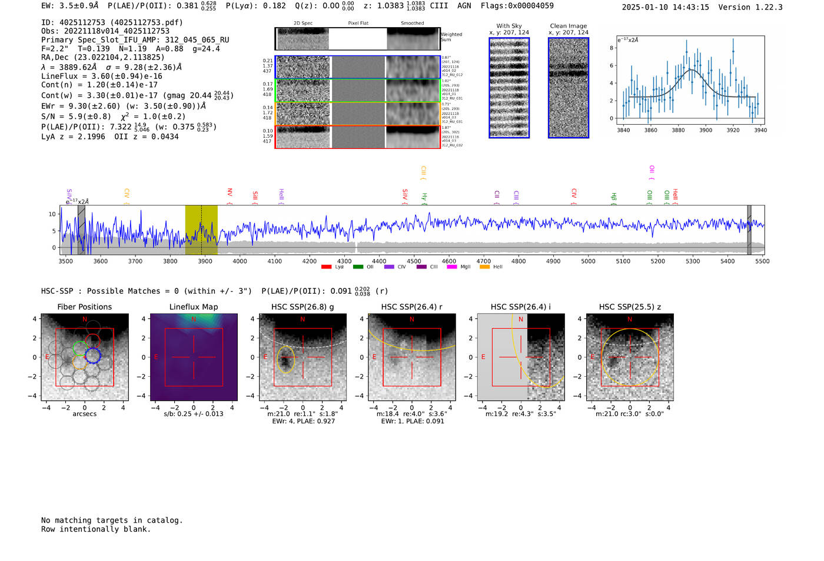
Task: Click the magenta MgII legend swatch
Action: pos(453,267)
